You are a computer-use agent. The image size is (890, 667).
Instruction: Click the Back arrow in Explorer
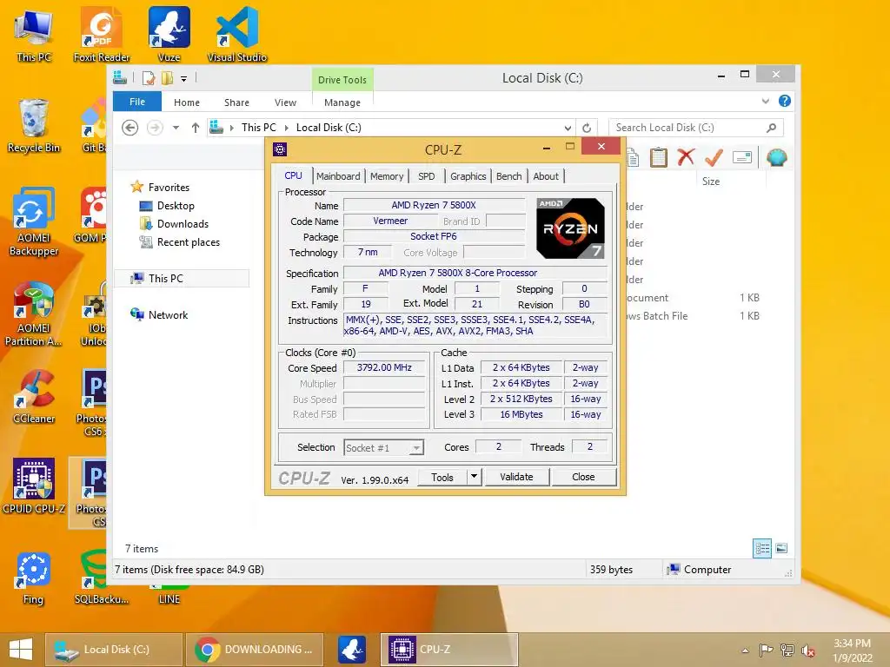coord(130,128)
